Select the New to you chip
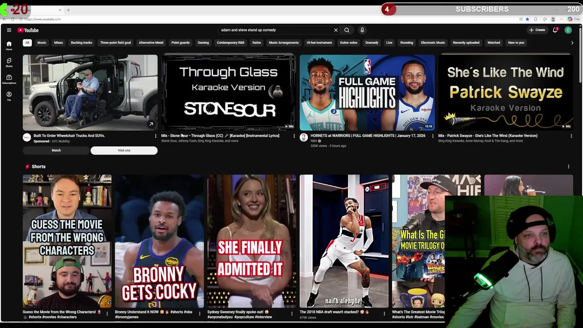The width and height of the screenshot is (583, 328). point(516,43)
